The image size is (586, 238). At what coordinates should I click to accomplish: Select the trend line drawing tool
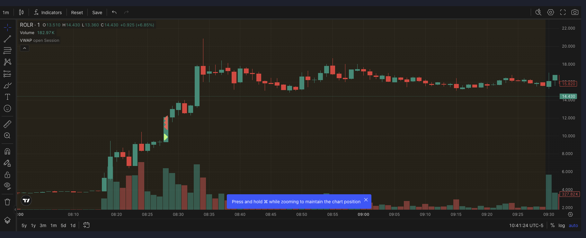(x=7, y=39)
